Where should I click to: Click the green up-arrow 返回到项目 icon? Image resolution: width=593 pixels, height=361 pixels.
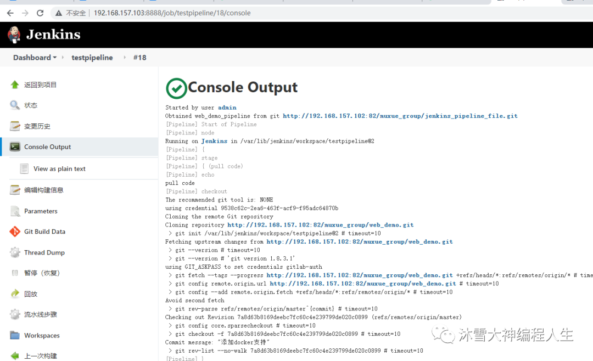pyautogui.click(x=15, y=84)
